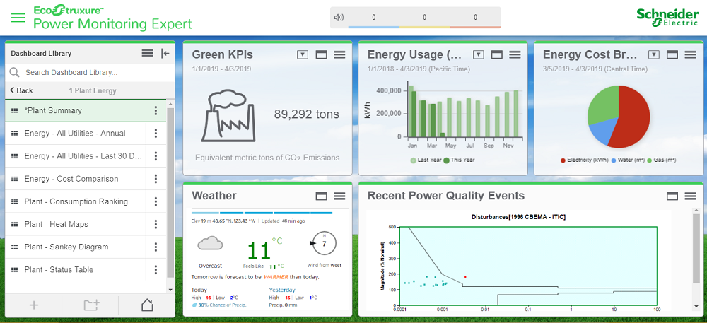Click the yellow alarm counter showing 0
The image size is (707, 323).
click(425, 18)
